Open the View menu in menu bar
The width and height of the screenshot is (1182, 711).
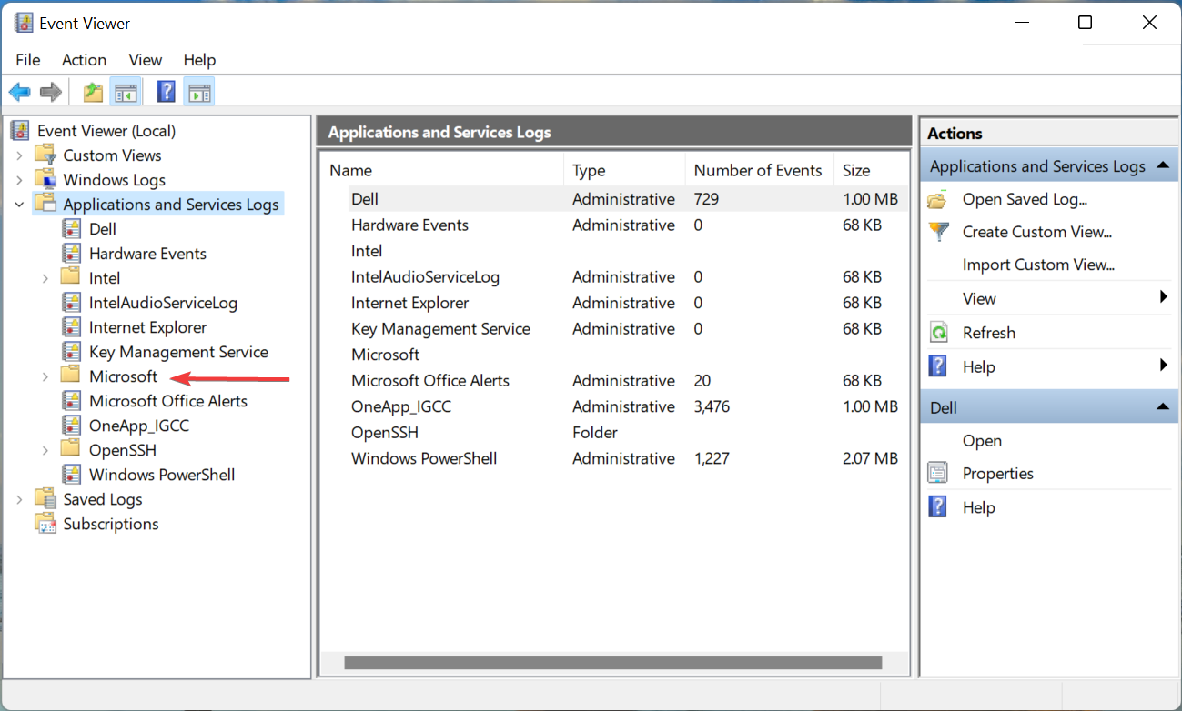click(x=145, y=60)
